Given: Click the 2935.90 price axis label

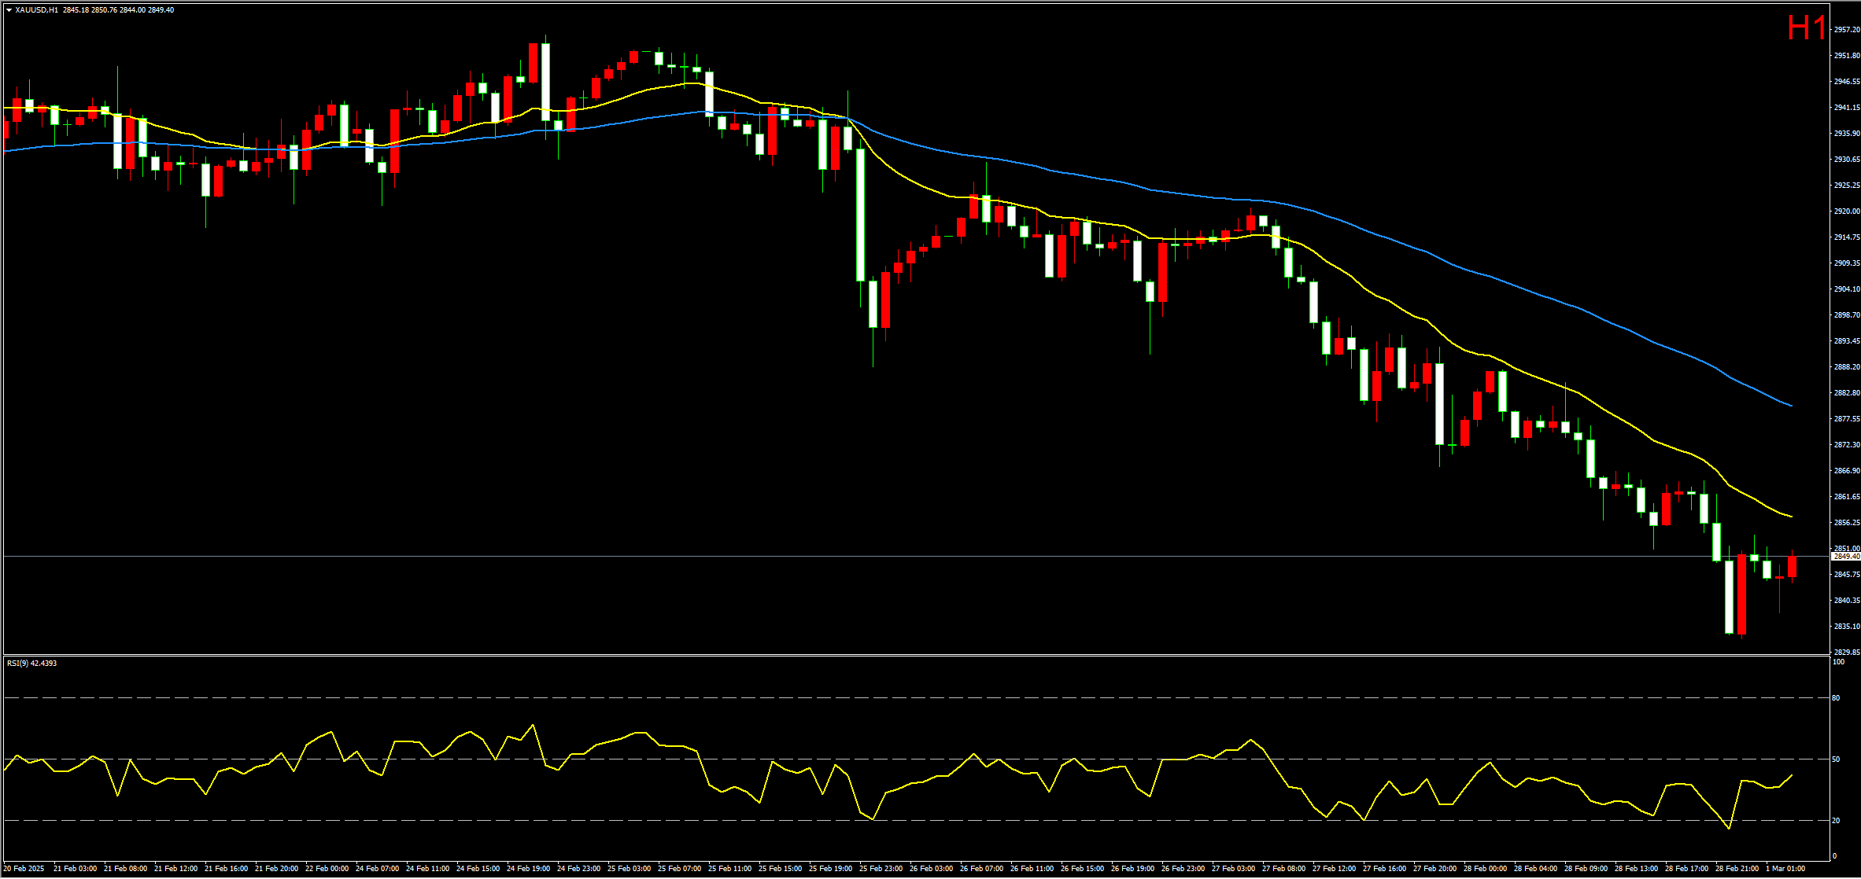Looking at the screenshot, I should [1847, 134].
